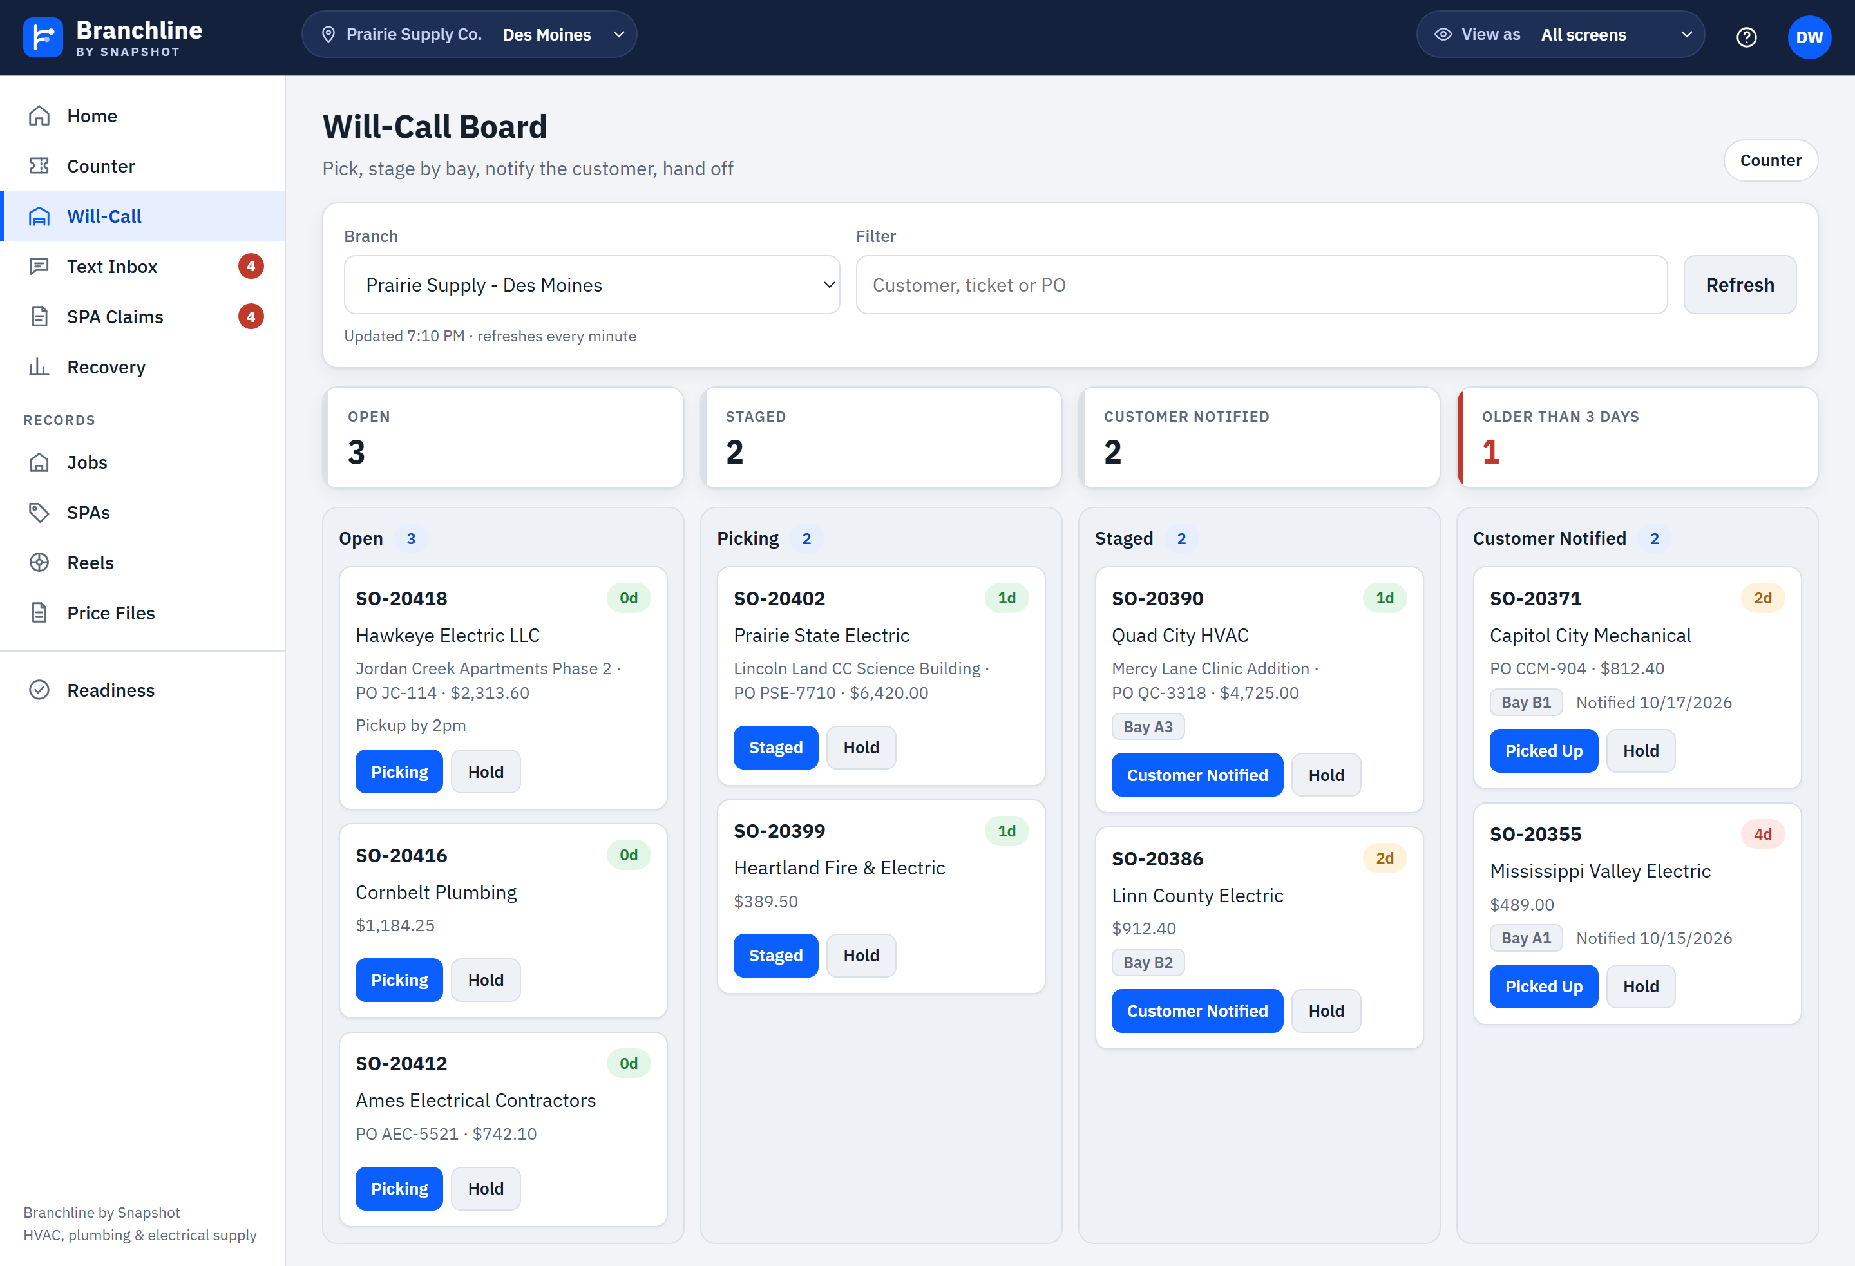
Task: Mark SO-20386 Linn County Electric Customer Notified
Action: [1197, 1012]
